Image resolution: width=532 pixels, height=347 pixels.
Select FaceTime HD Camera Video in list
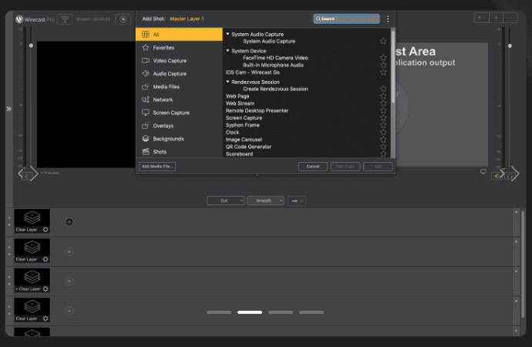[275, 58]
